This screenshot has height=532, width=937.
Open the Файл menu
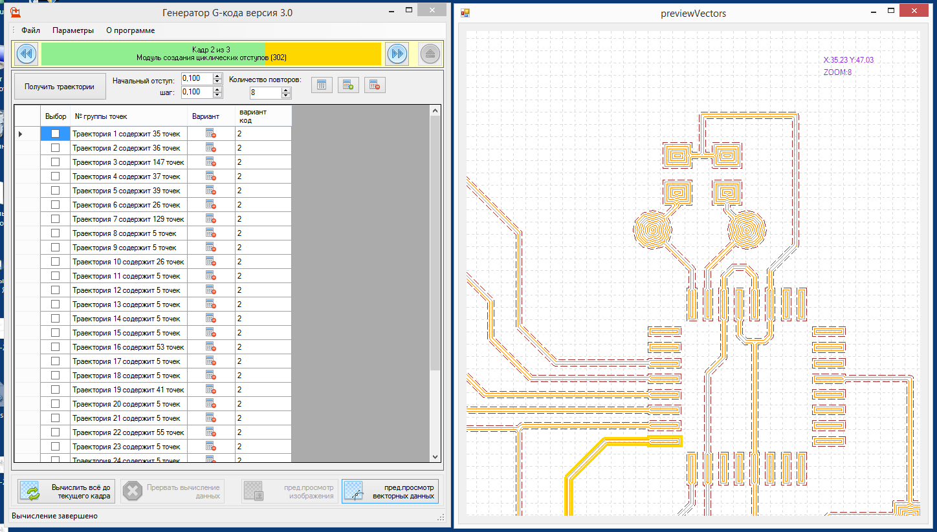click(x=30, y=30)
